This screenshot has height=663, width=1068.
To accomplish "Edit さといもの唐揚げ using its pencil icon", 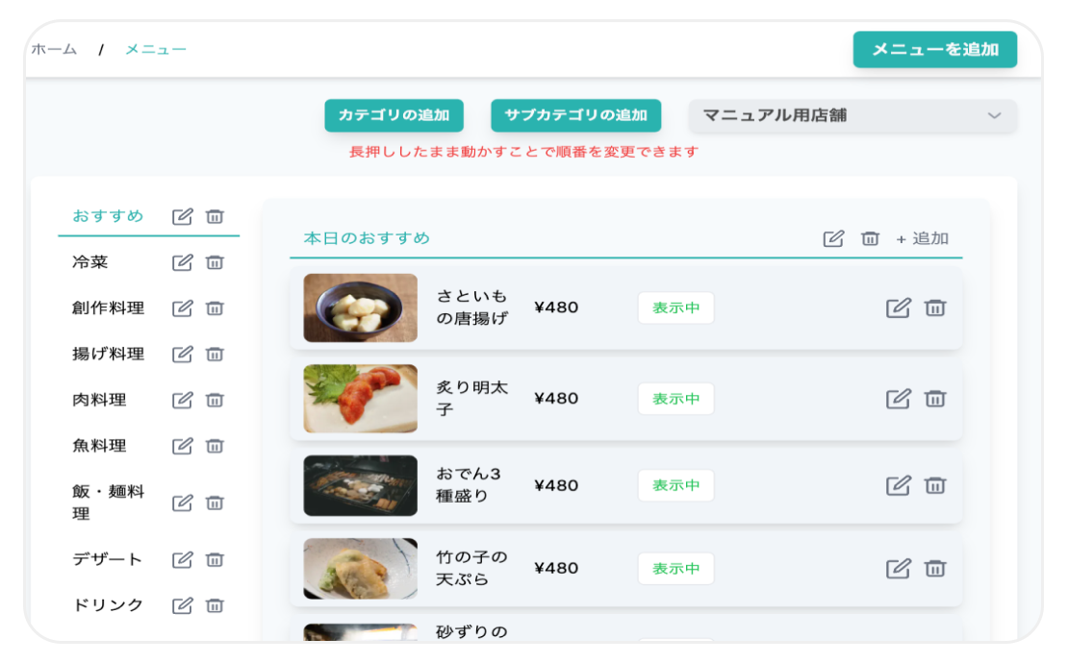I will (899, 307).
